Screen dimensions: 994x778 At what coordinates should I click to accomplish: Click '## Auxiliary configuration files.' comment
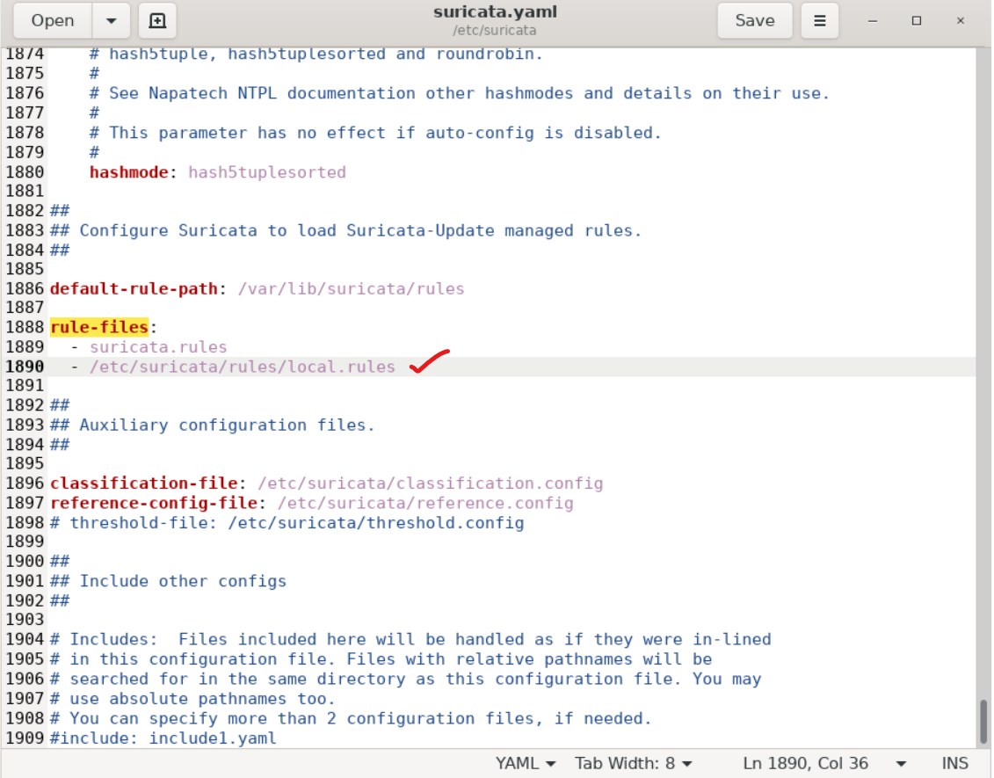point(213,425)
